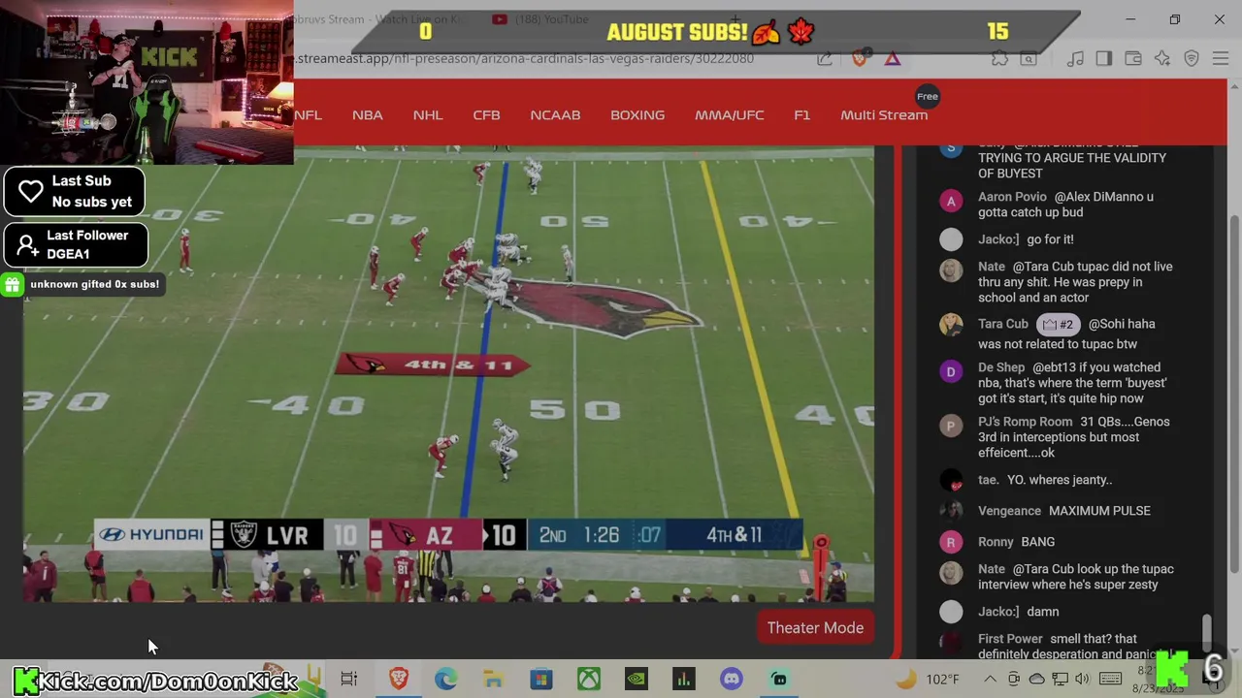Open the NFL section
Screen dimensions: 1242x698
[308, 114]
